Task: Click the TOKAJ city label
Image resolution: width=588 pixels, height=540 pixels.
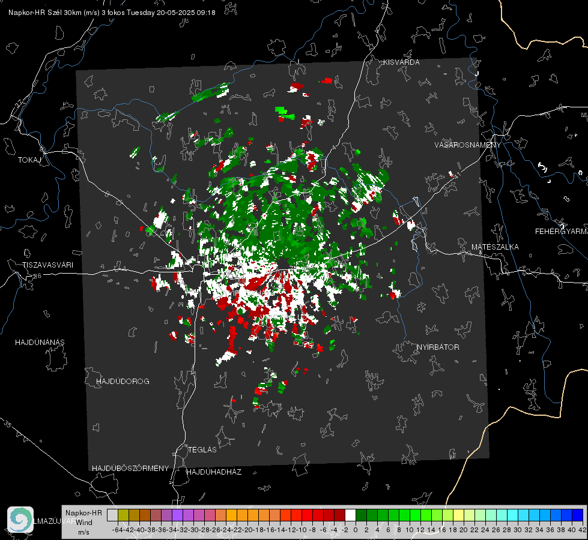Action: [x=29, y=160]
